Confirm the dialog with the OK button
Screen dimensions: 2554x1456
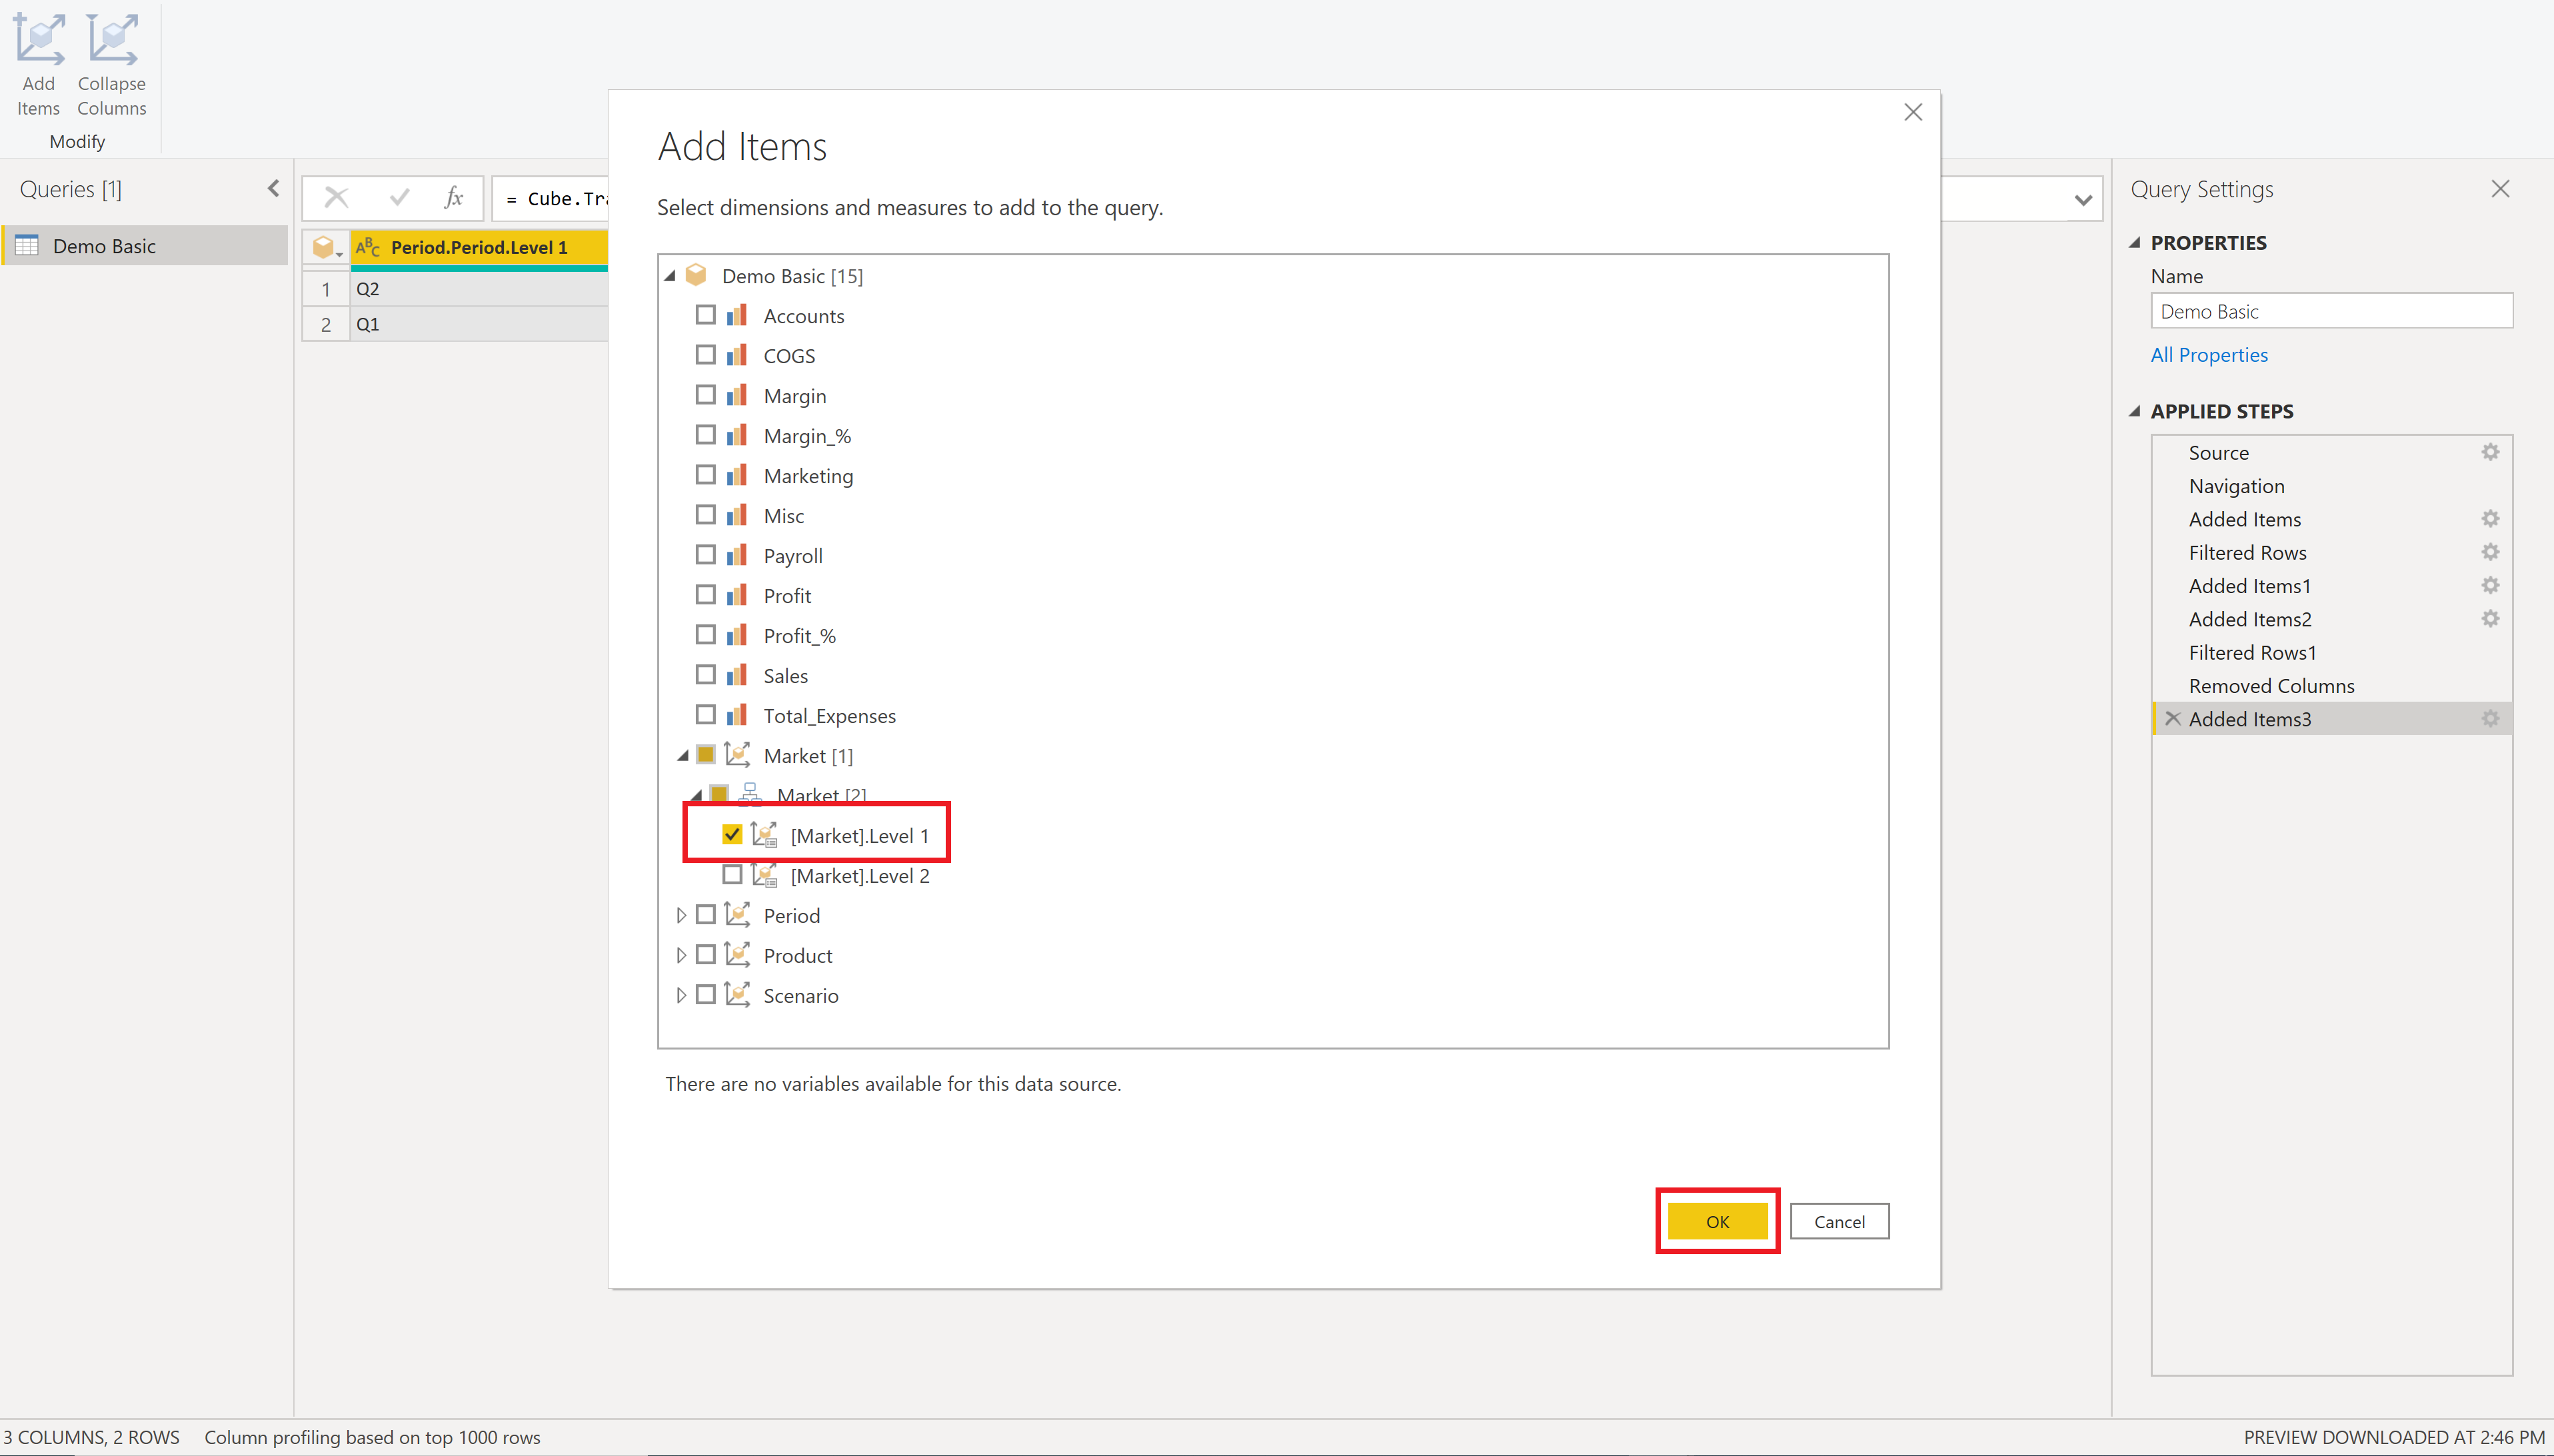click(x=1717, y=1221)
